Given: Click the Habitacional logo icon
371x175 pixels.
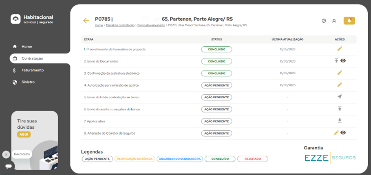Looking at the screenshot, I should click(15, 19).
